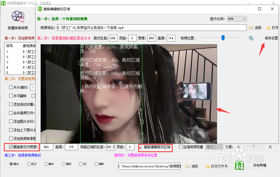This screenshot has height=177, width=280.
Task: Close the 智能编辑裁切区域 dialog
Action: pos(272,9)
